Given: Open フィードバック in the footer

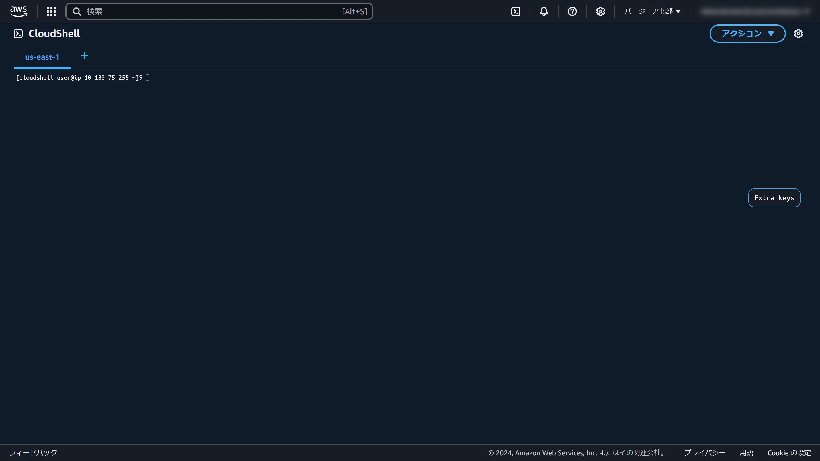Looking at the screenshot, I should (x=33, y=452).
